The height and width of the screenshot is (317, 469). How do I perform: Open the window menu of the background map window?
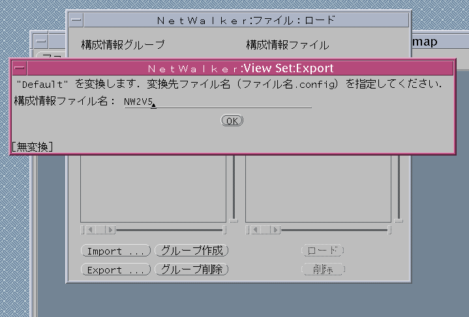coord(40,41)
